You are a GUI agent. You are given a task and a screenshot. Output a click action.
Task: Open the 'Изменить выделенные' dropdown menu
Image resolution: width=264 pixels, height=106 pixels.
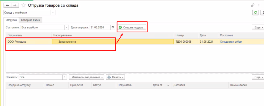pos(87,77)
